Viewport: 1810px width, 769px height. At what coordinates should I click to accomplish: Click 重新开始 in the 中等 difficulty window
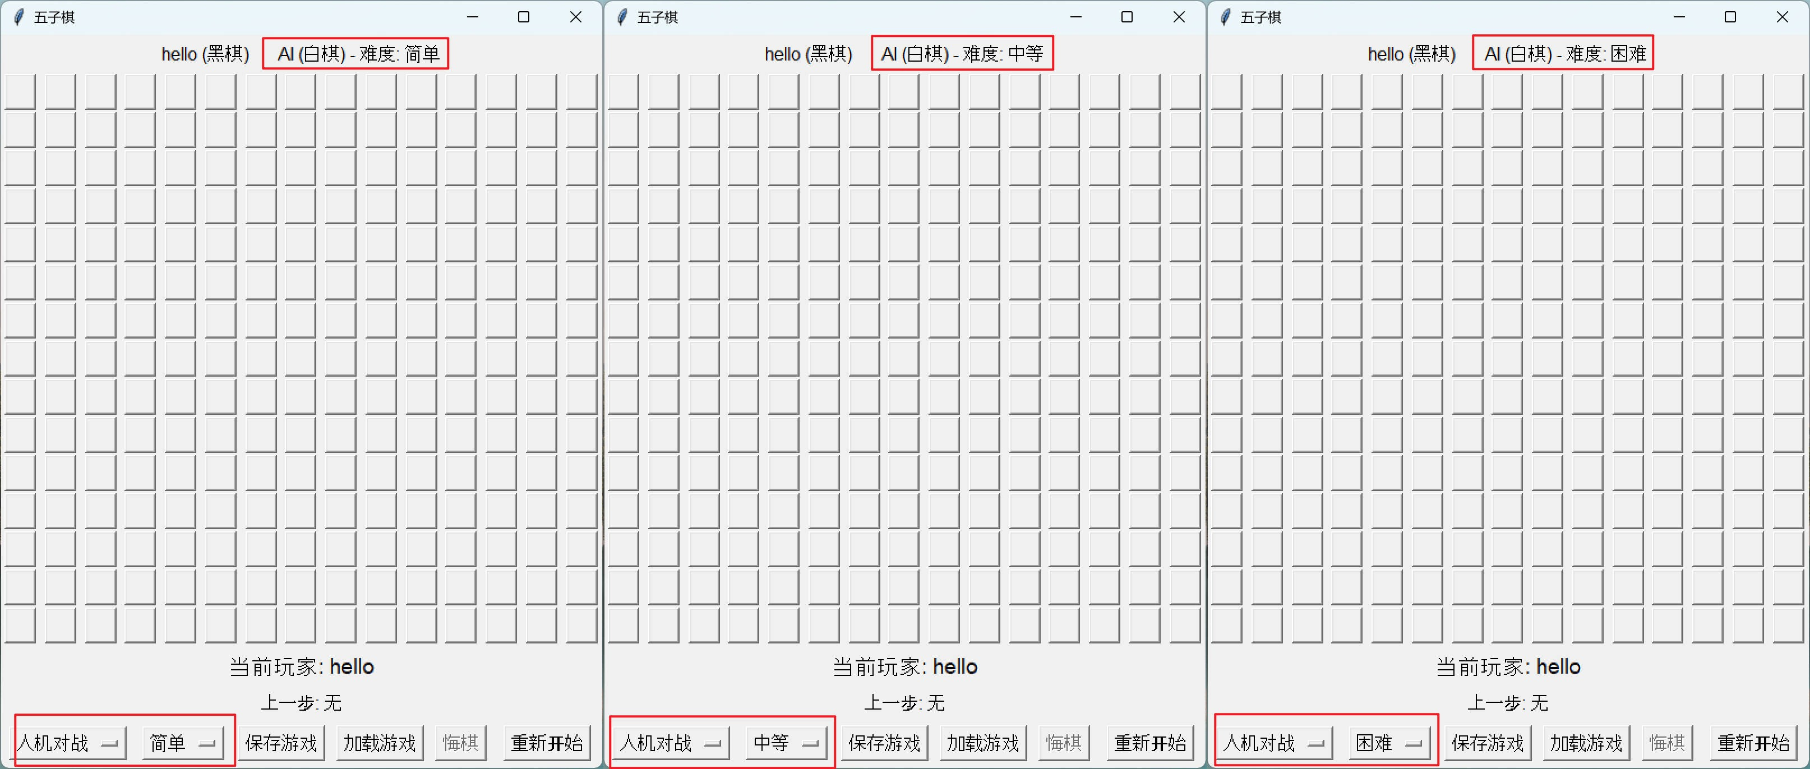click(1150, 743)
